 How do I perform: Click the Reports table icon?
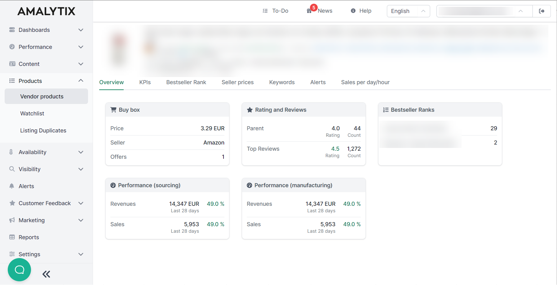pos(12,237)
